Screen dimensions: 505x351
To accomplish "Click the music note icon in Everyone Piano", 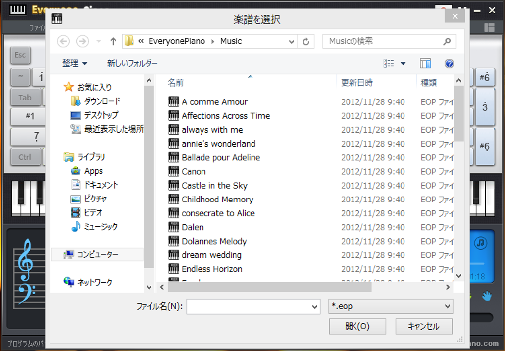I will 481,243.
